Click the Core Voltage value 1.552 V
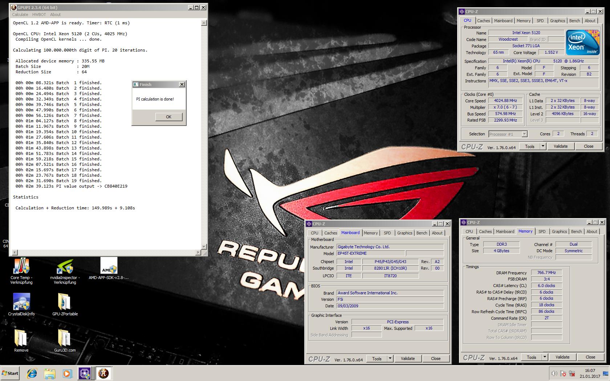Screen dimensions: 610x381 point(551,52)
